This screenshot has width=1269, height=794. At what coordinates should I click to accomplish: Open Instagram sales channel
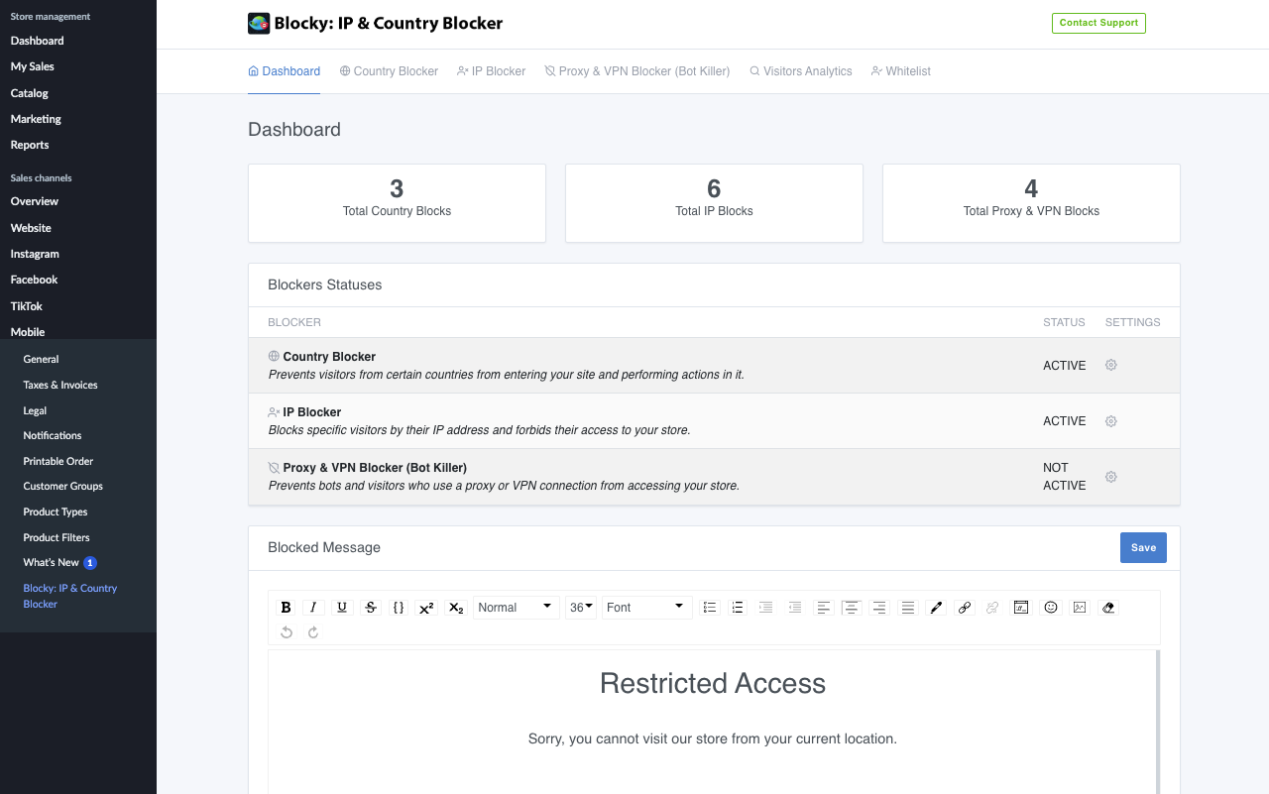35,254
